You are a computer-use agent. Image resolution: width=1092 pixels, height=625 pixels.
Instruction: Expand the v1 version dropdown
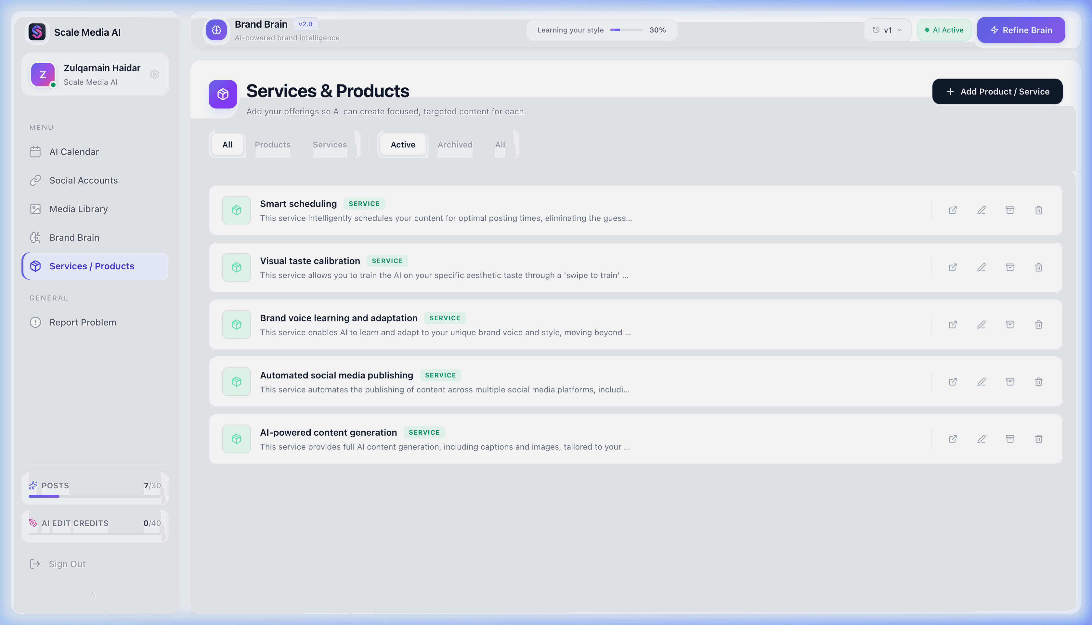(888, 30)
